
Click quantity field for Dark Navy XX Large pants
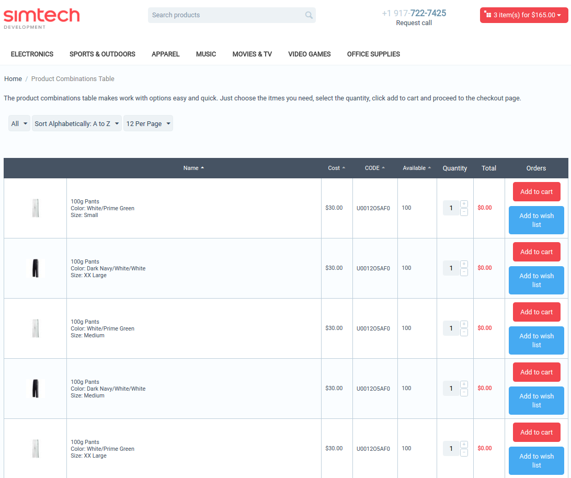coord(451,268)
